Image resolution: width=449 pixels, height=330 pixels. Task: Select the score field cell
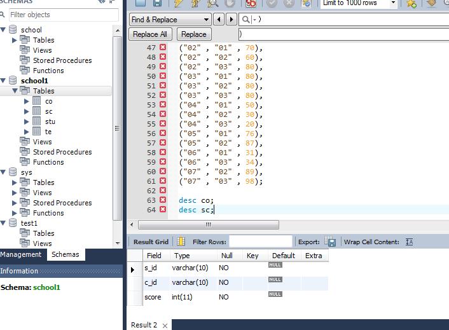[153, 297]
